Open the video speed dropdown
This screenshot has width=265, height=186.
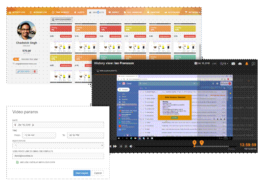58,145
